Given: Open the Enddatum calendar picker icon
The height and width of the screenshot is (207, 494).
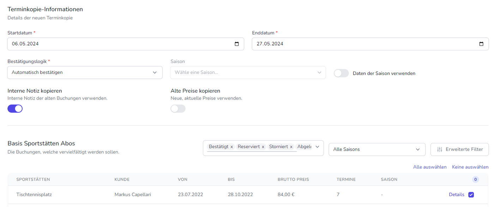Looking at the screenshot, I should coord(481,44).
